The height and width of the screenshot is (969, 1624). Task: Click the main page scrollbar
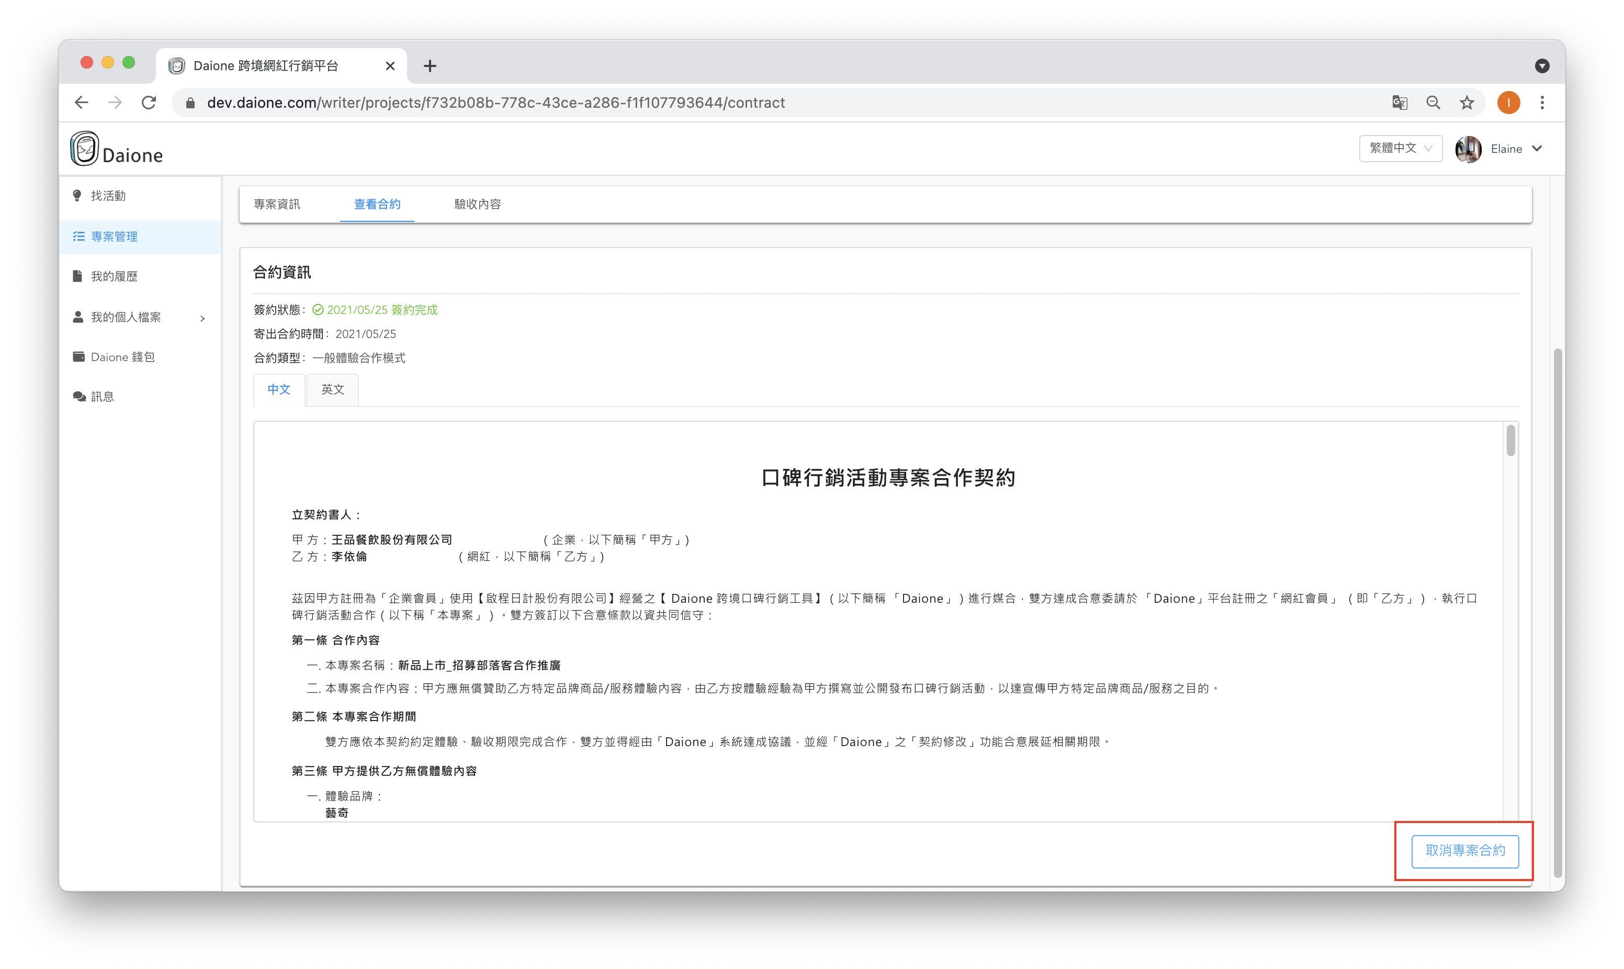[1559, 614]
